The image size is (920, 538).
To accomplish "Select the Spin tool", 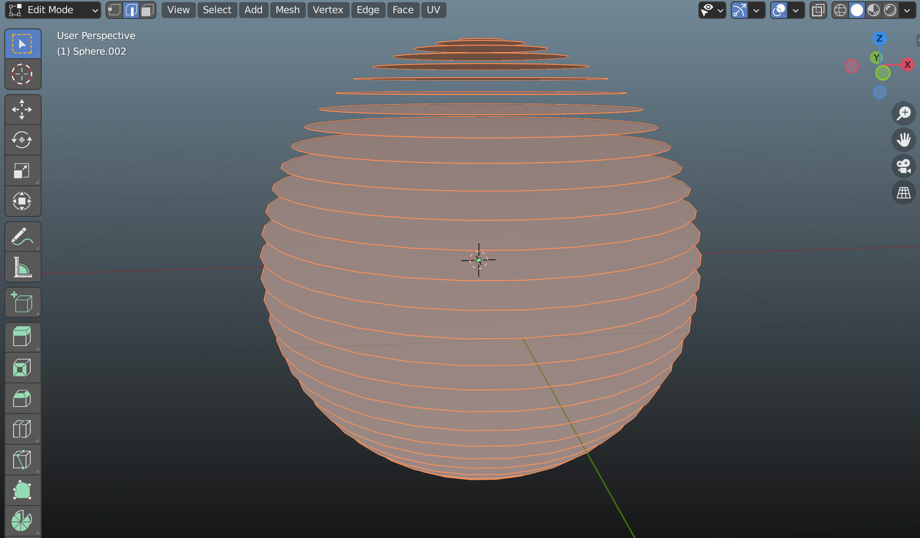I will point(23,521).
